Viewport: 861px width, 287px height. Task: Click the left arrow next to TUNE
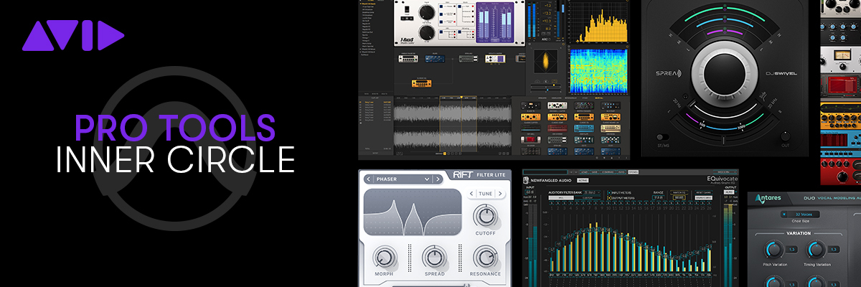[x=472, y=194]
